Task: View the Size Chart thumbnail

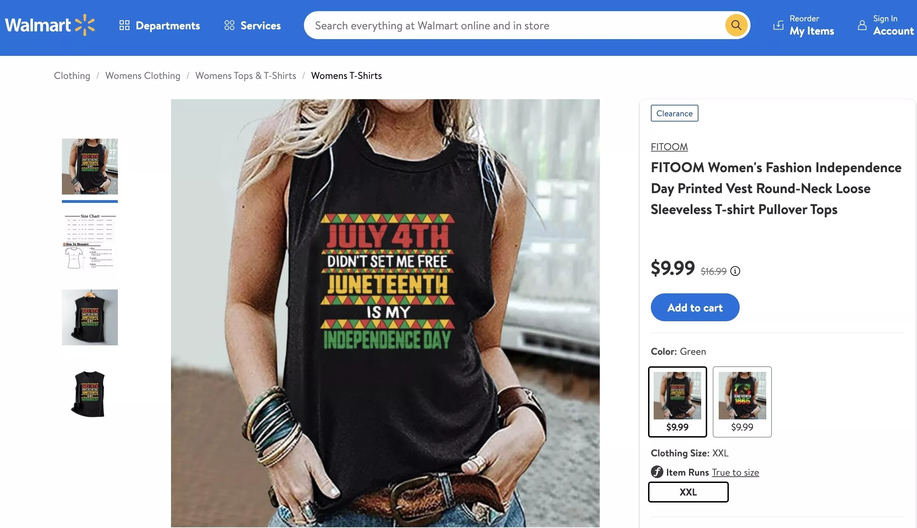Action: (90, 242)
